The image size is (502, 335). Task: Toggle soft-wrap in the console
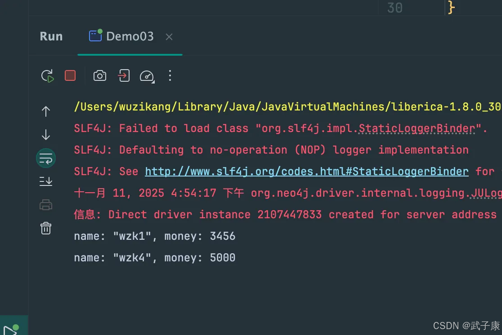click(x=46, y=158)
